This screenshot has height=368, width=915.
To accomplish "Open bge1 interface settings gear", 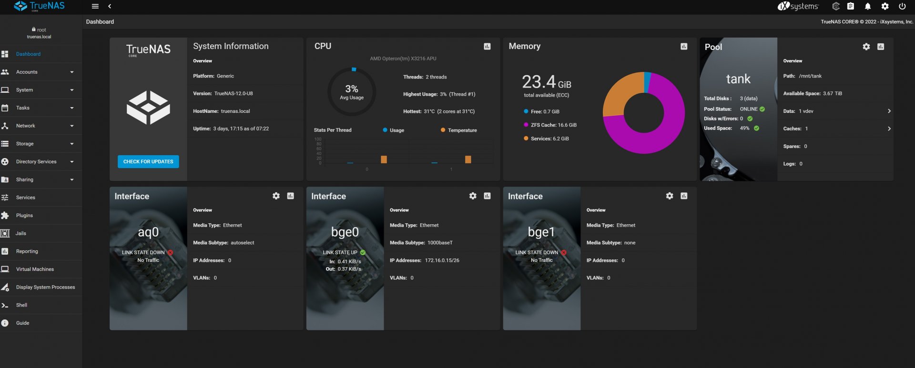I will coord(670,196).
